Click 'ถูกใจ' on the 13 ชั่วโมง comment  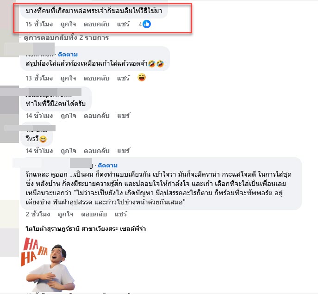tap(68, 78)
